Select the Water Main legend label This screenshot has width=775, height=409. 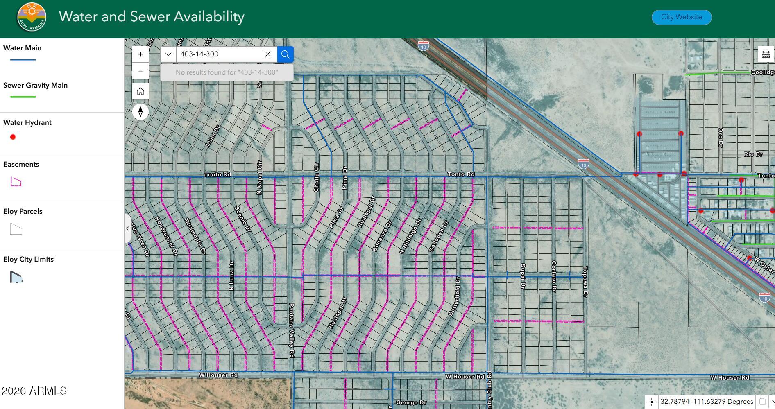tap(22, 48)
